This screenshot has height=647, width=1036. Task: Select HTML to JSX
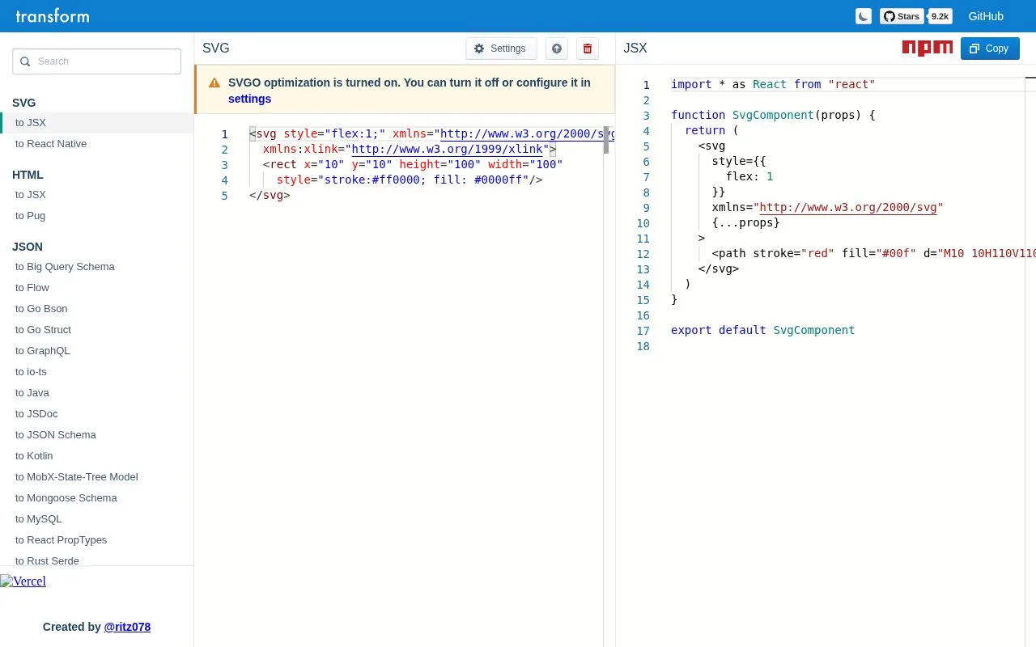pos(97,195)
